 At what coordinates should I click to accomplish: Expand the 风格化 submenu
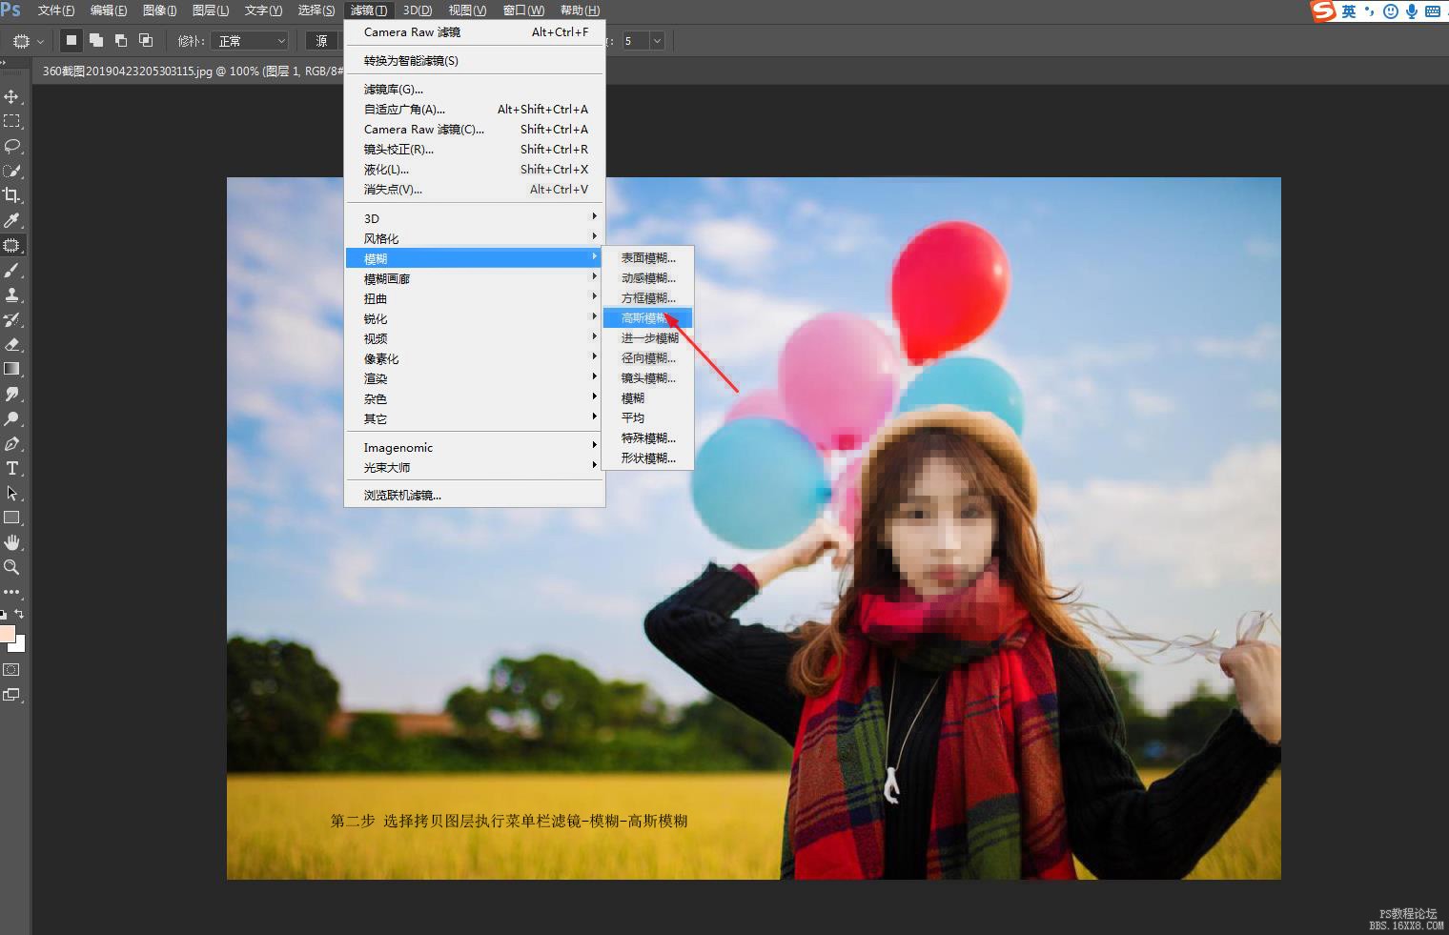[x=475, y=238]
